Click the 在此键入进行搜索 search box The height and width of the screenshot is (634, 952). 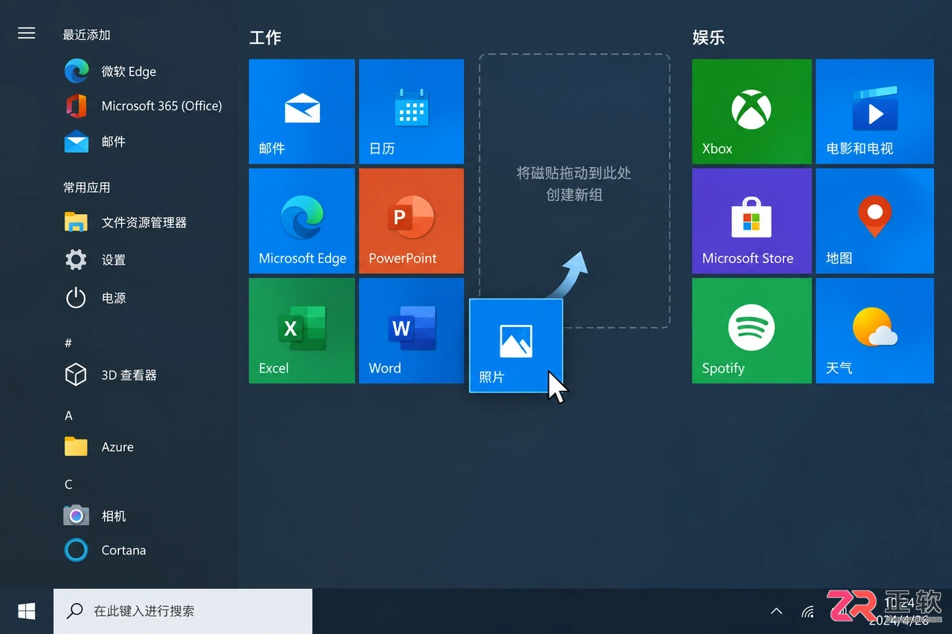(x=182, y=612)
